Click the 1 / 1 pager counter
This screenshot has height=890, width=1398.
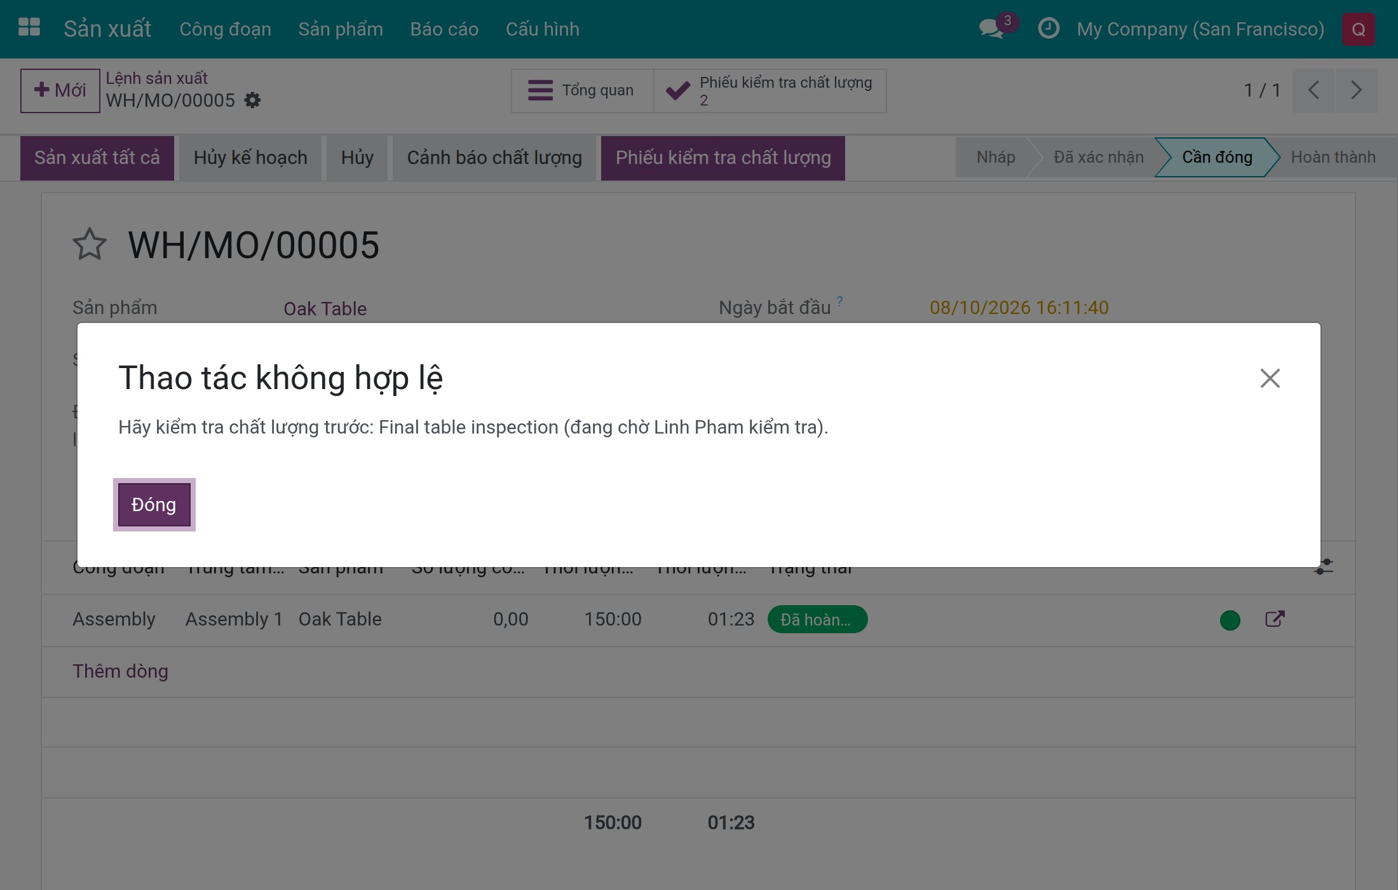1262,90
